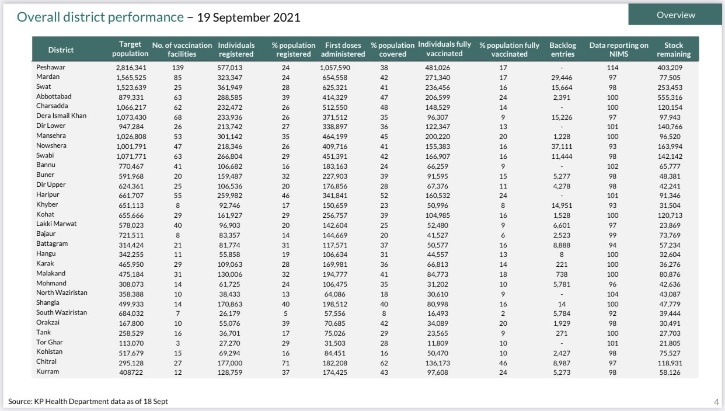Image resolution: width=725 pixels, height=411 pixels.
Task: Select the Kurram district row name
Action: coord(47,371)
